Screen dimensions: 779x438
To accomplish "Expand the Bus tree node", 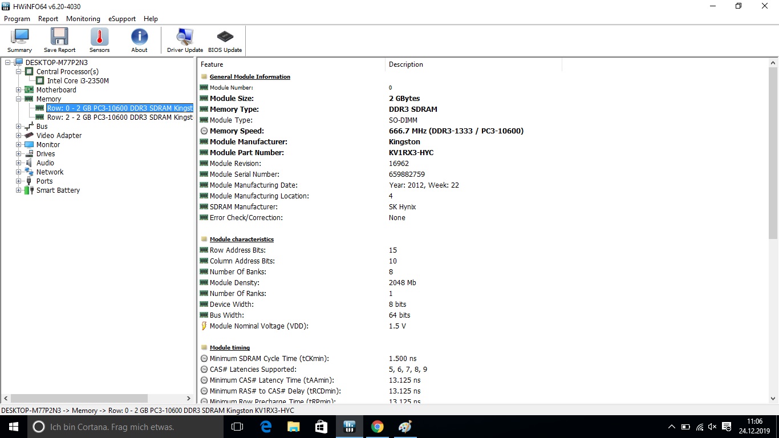I will click(19, 126).
